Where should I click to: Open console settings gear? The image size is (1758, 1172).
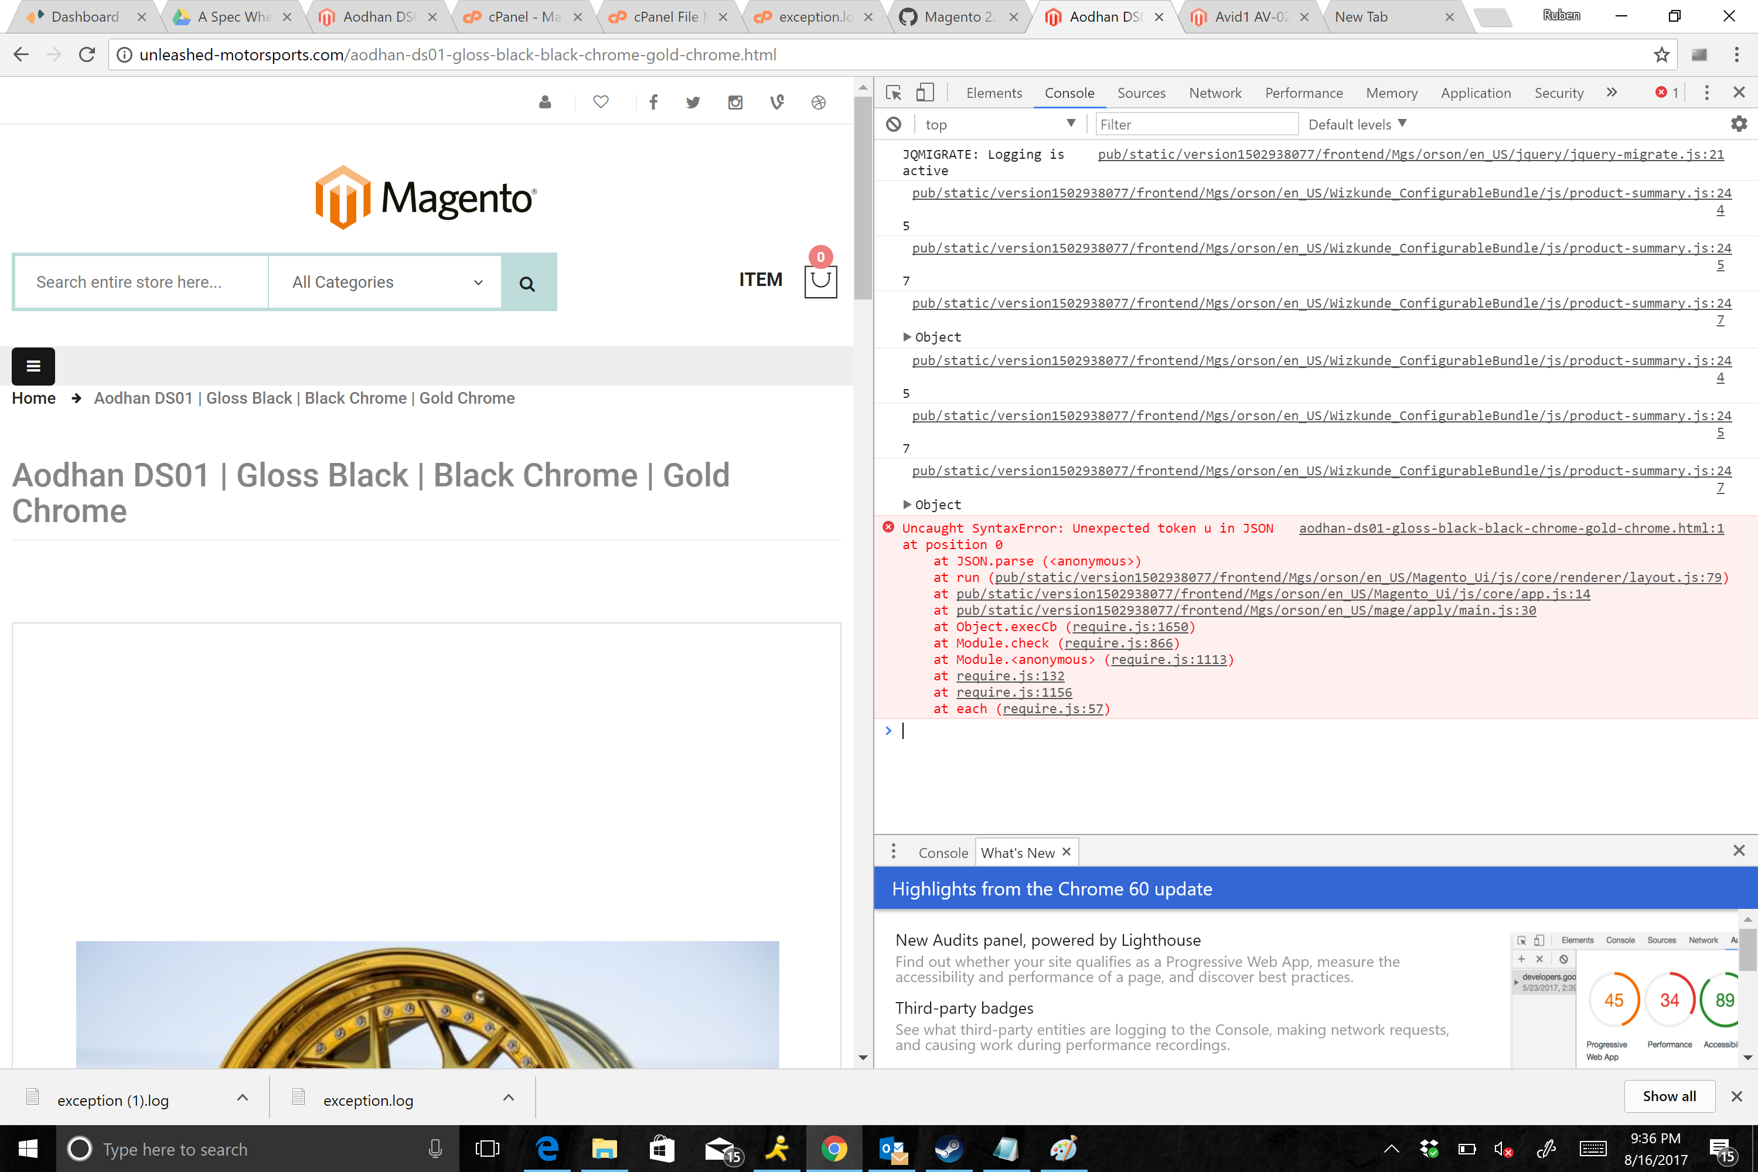click(x=1739, y=124)
